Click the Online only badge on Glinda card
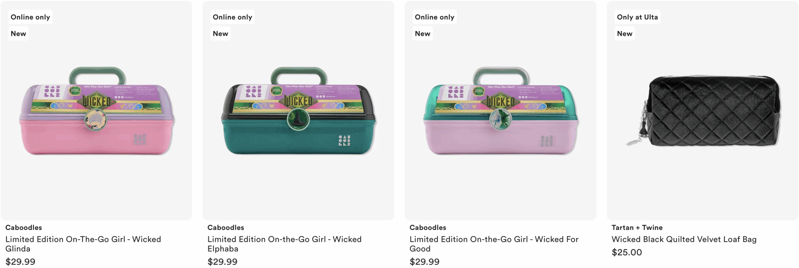 30,17
